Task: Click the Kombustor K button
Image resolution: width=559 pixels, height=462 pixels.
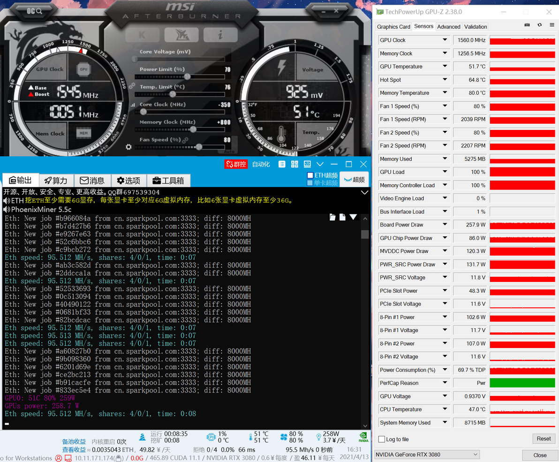Action: pyautogui.click(x=142, y=35)
